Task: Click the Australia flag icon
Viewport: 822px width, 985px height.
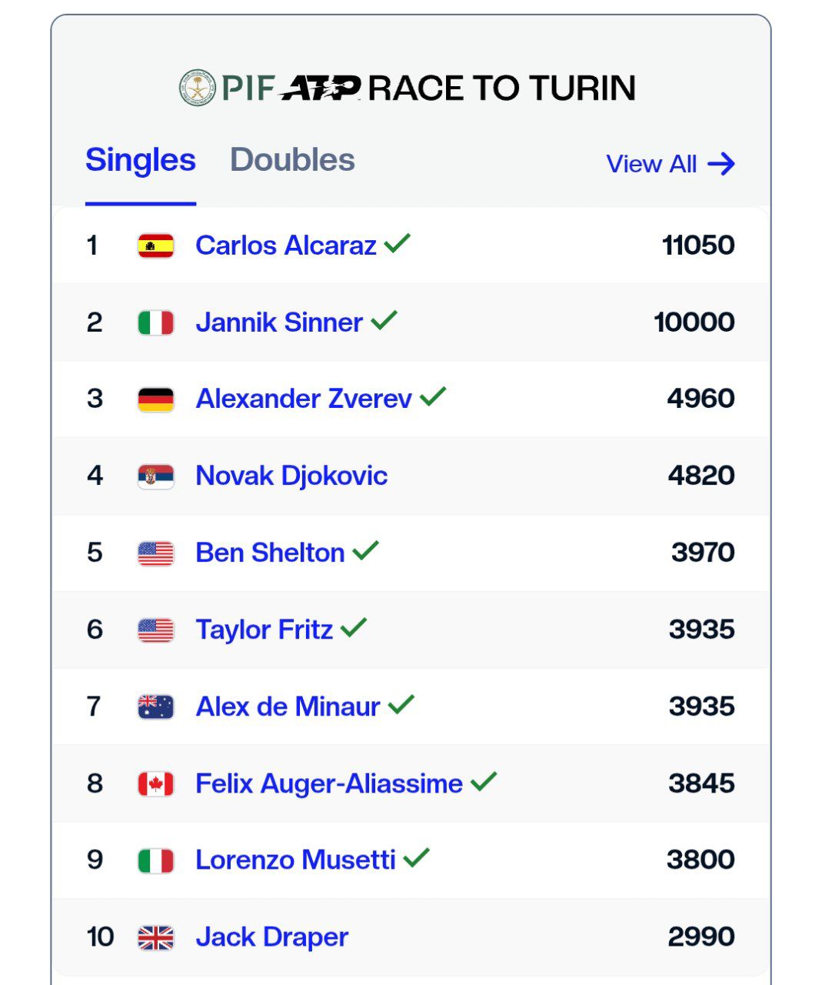Action: 155,706
